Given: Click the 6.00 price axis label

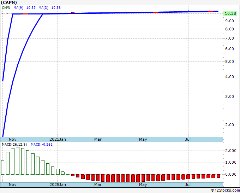Looking at the screenshot, I should click(230, 49).
